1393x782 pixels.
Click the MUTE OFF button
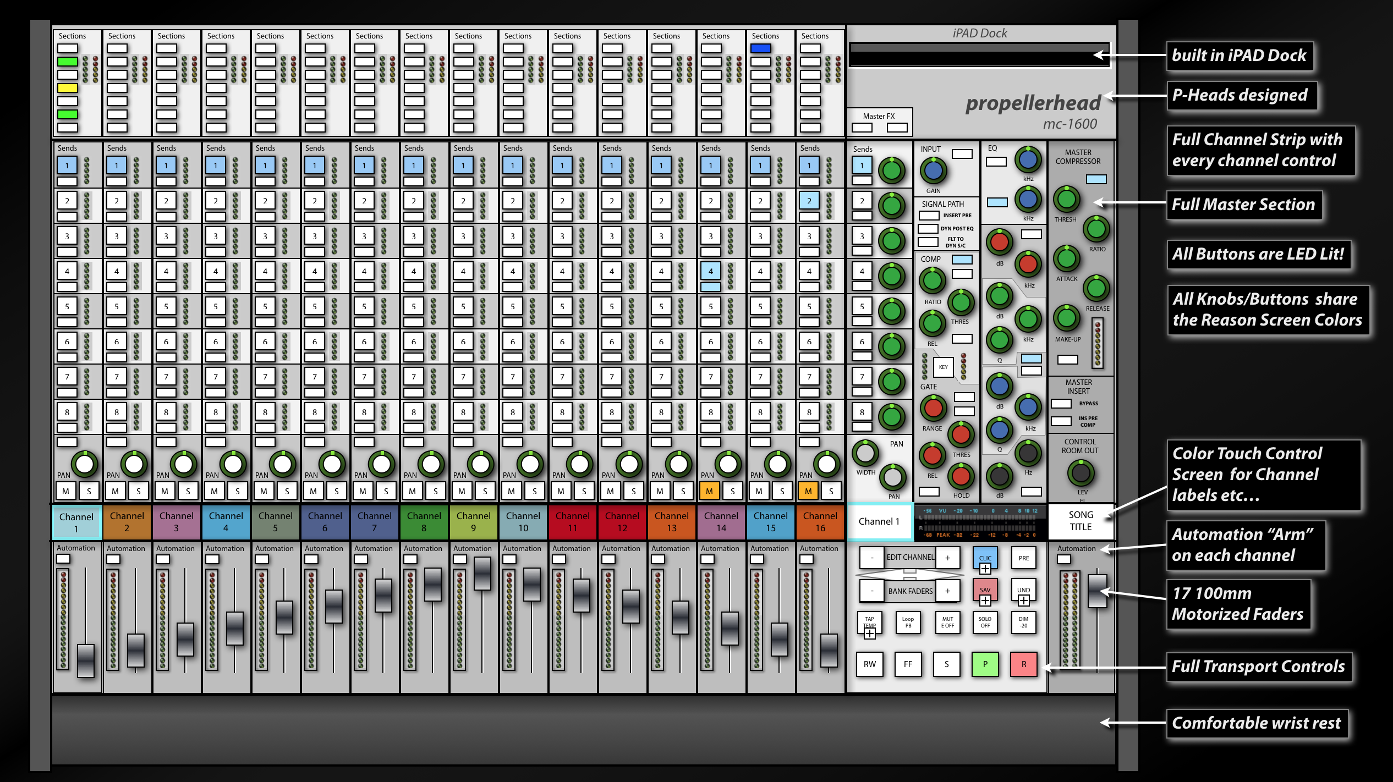coord(947,623)
